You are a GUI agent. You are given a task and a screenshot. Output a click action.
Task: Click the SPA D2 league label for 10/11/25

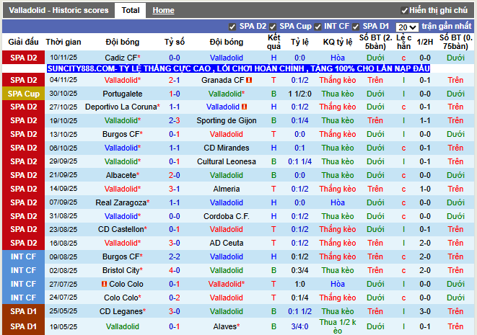pyautogui.click(x=23, y=58)
